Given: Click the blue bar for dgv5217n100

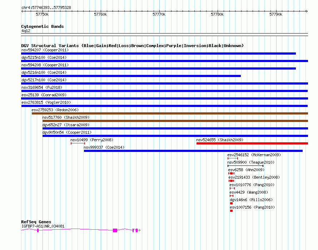Looking at the screenshot, I should [x=164, y=83].
